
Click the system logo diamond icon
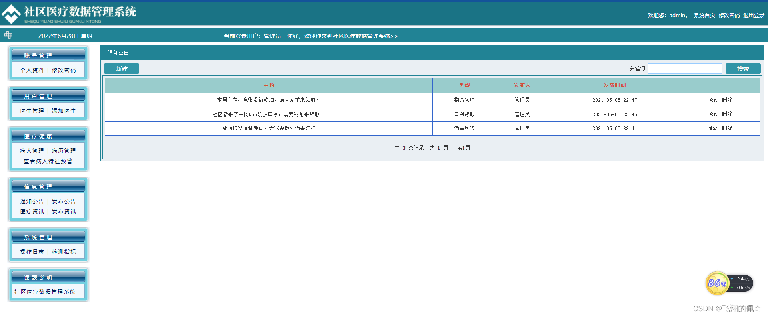pyautogui.click(x=11, y=14)
